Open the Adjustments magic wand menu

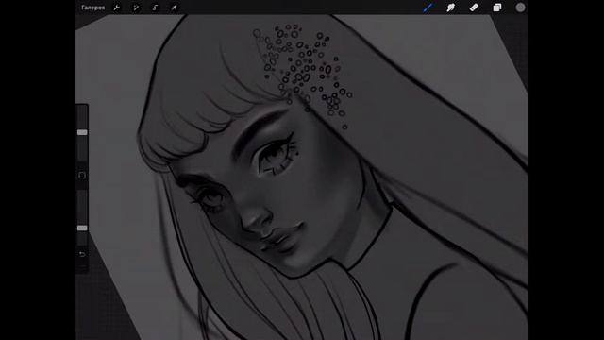pos(136,8)
